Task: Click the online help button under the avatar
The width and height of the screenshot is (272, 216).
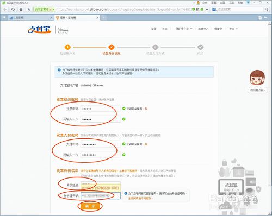Action: click(x=257, y=90)
